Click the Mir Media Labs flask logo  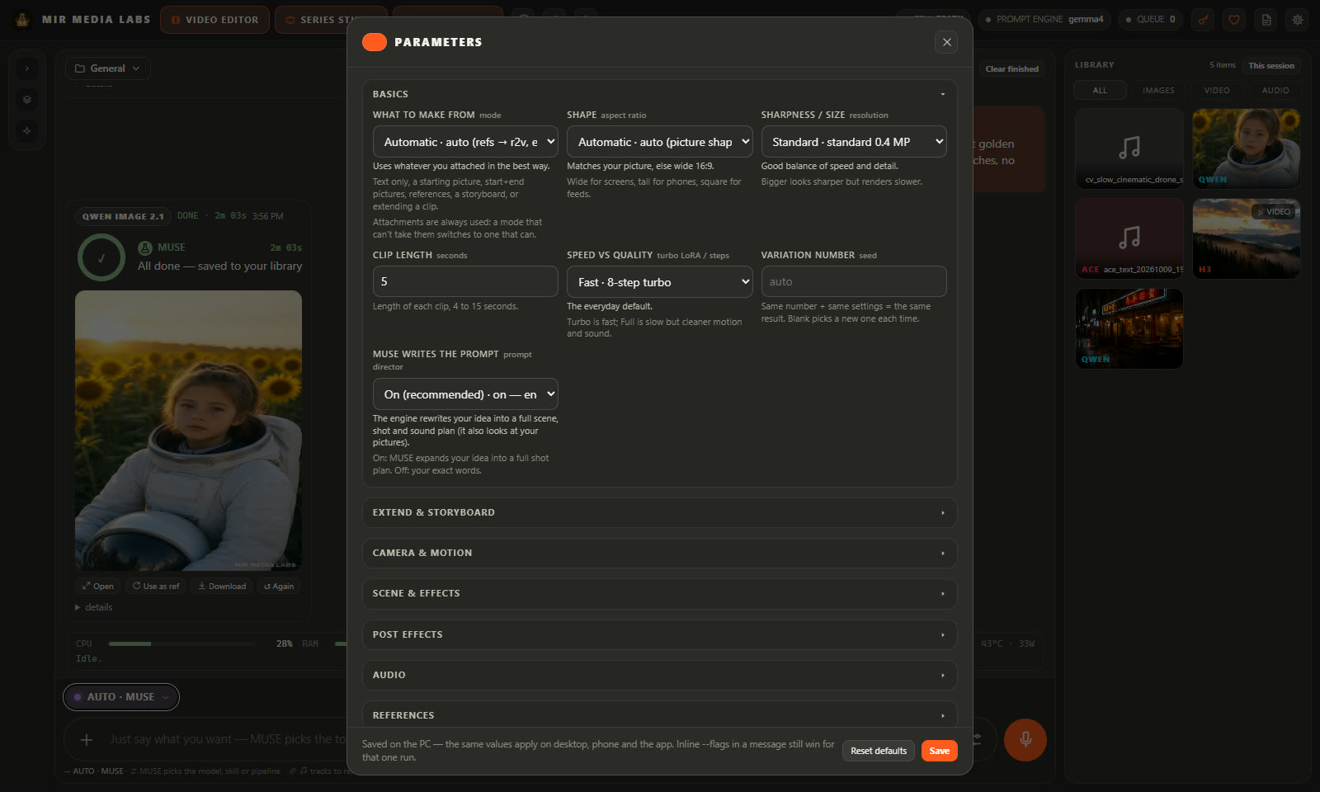[23, 19]
